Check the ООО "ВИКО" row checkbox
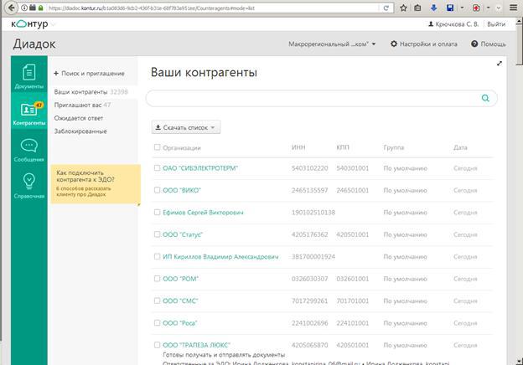523x365 pixels. [157, 190]
